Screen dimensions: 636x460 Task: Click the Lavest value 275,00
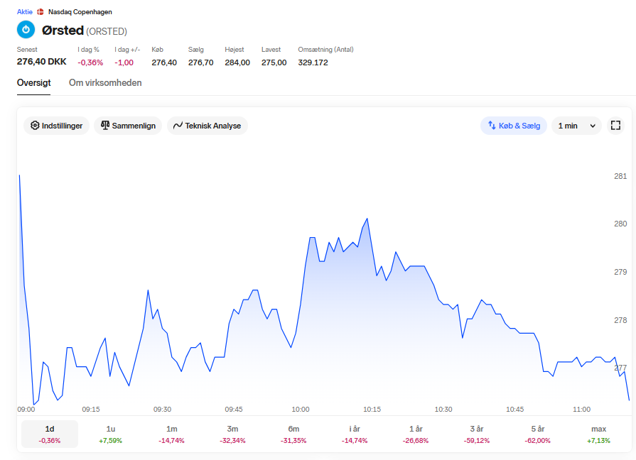(x=274, y=62)
